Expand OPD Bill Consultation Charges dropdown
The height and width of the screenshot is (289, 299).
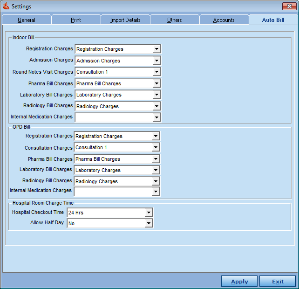tap(156, 148)
